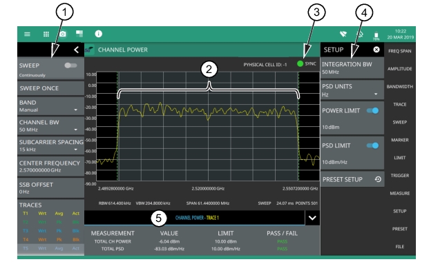The height and width of the screenshot is (264, 429).
Task: Click the notification bell icon
Action: (360, 34)
